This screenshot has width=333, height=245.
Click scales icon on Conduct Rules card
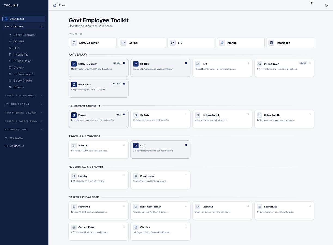(x=74, y=227)
